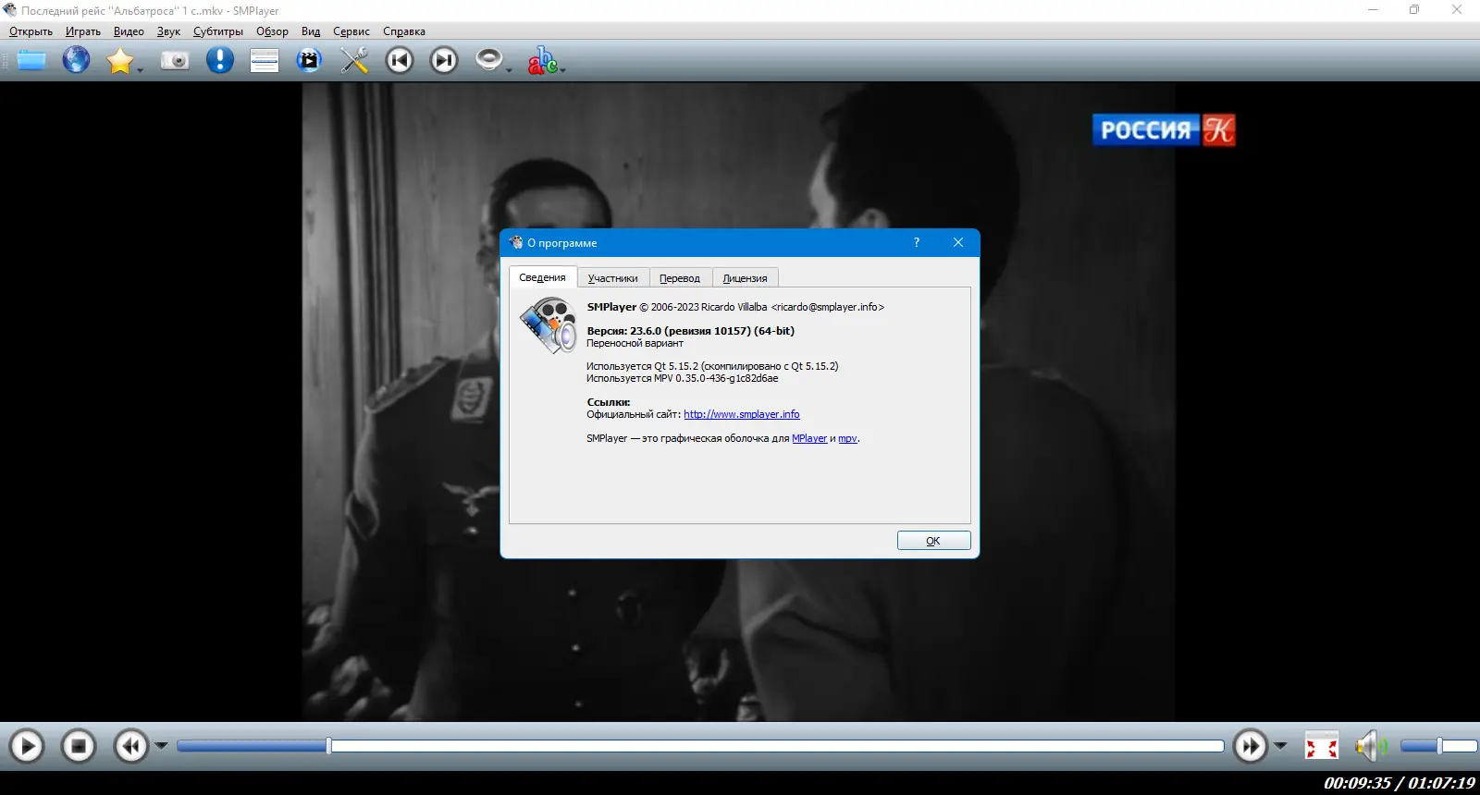Image resolution: width=1480 pixels, height=795 pixels.
Task: Open the forward step dropdown arrow
Action: coord(1280,746)
